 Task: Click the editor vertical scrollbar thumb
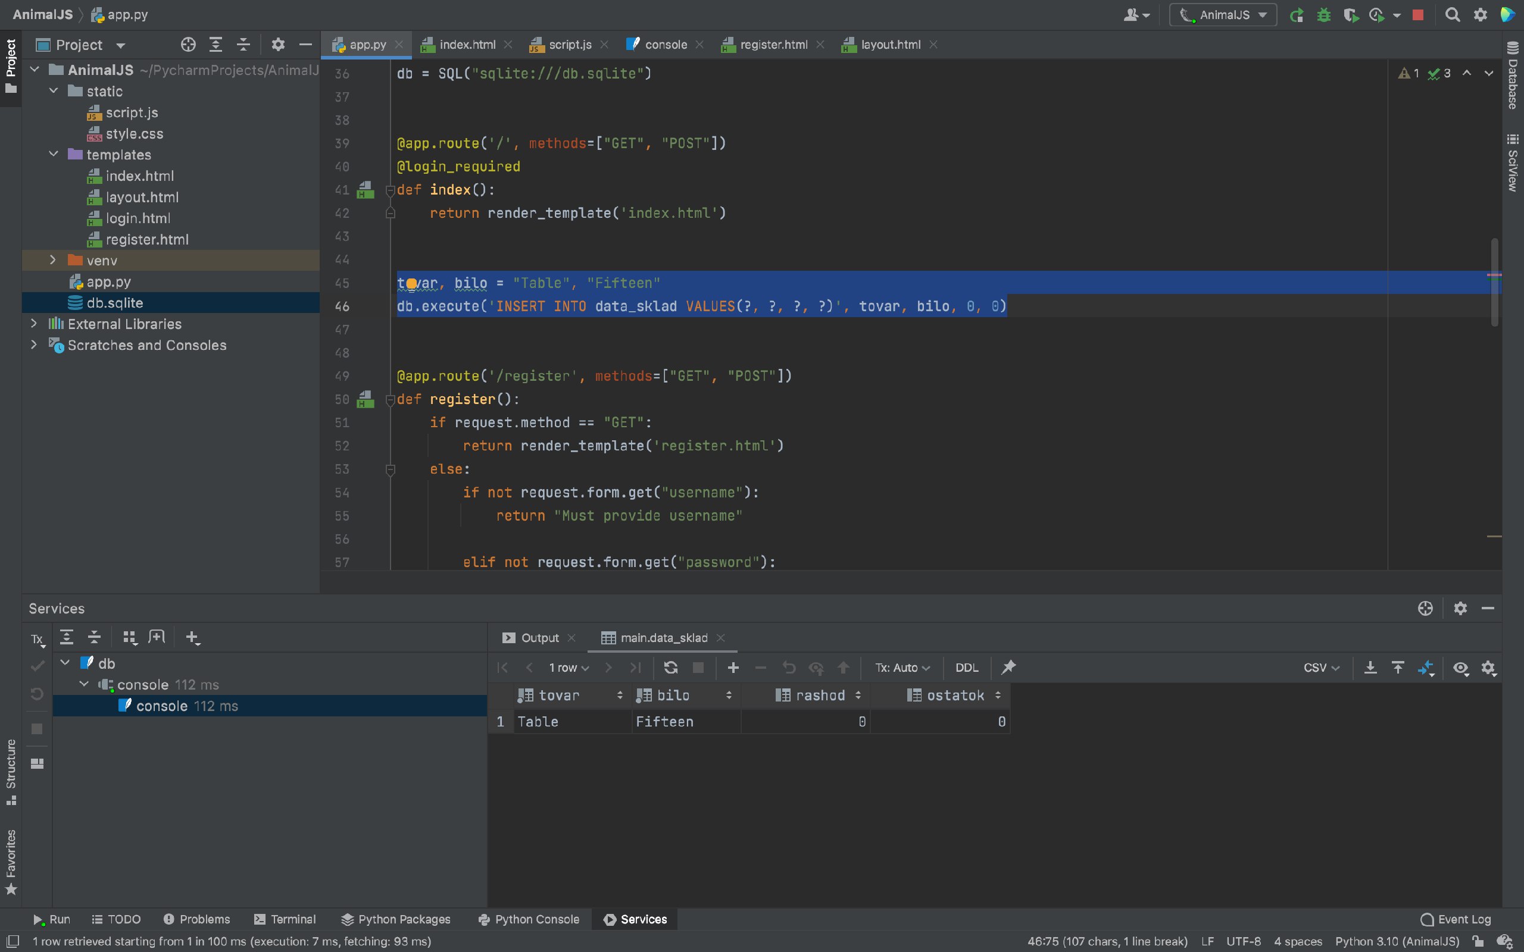1494,282
